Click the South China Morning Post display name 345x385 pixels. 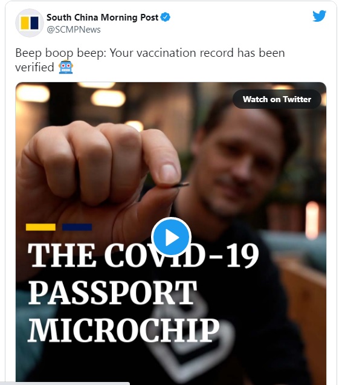[x=102, y=18]
